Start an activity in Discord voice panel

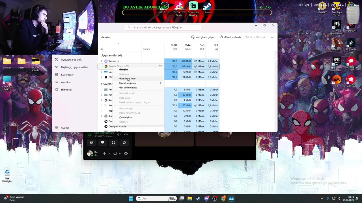pyautogui.click(x=113, y=143)
